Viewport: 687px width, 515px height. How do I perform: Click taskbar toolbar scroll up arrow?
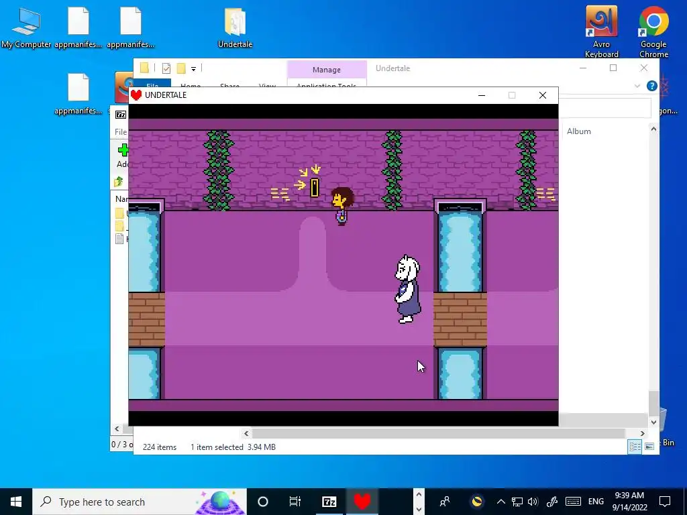click(x=419, y=494)
